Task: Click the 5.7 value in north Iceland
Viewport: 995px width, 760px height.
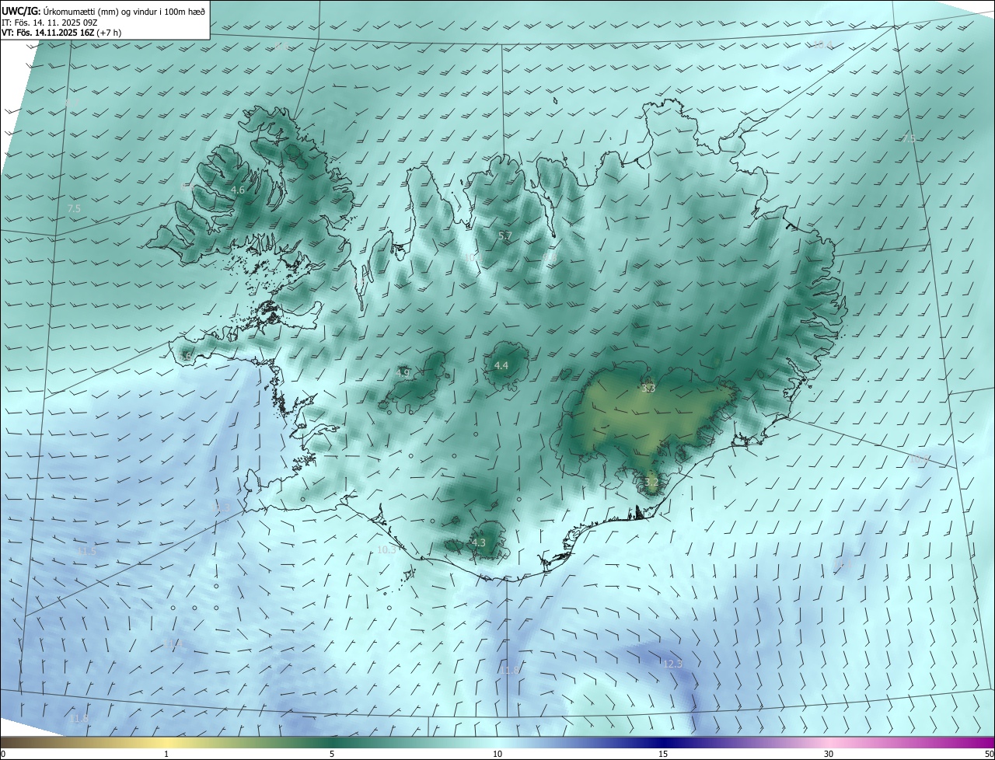Action: tap(504, 235)
